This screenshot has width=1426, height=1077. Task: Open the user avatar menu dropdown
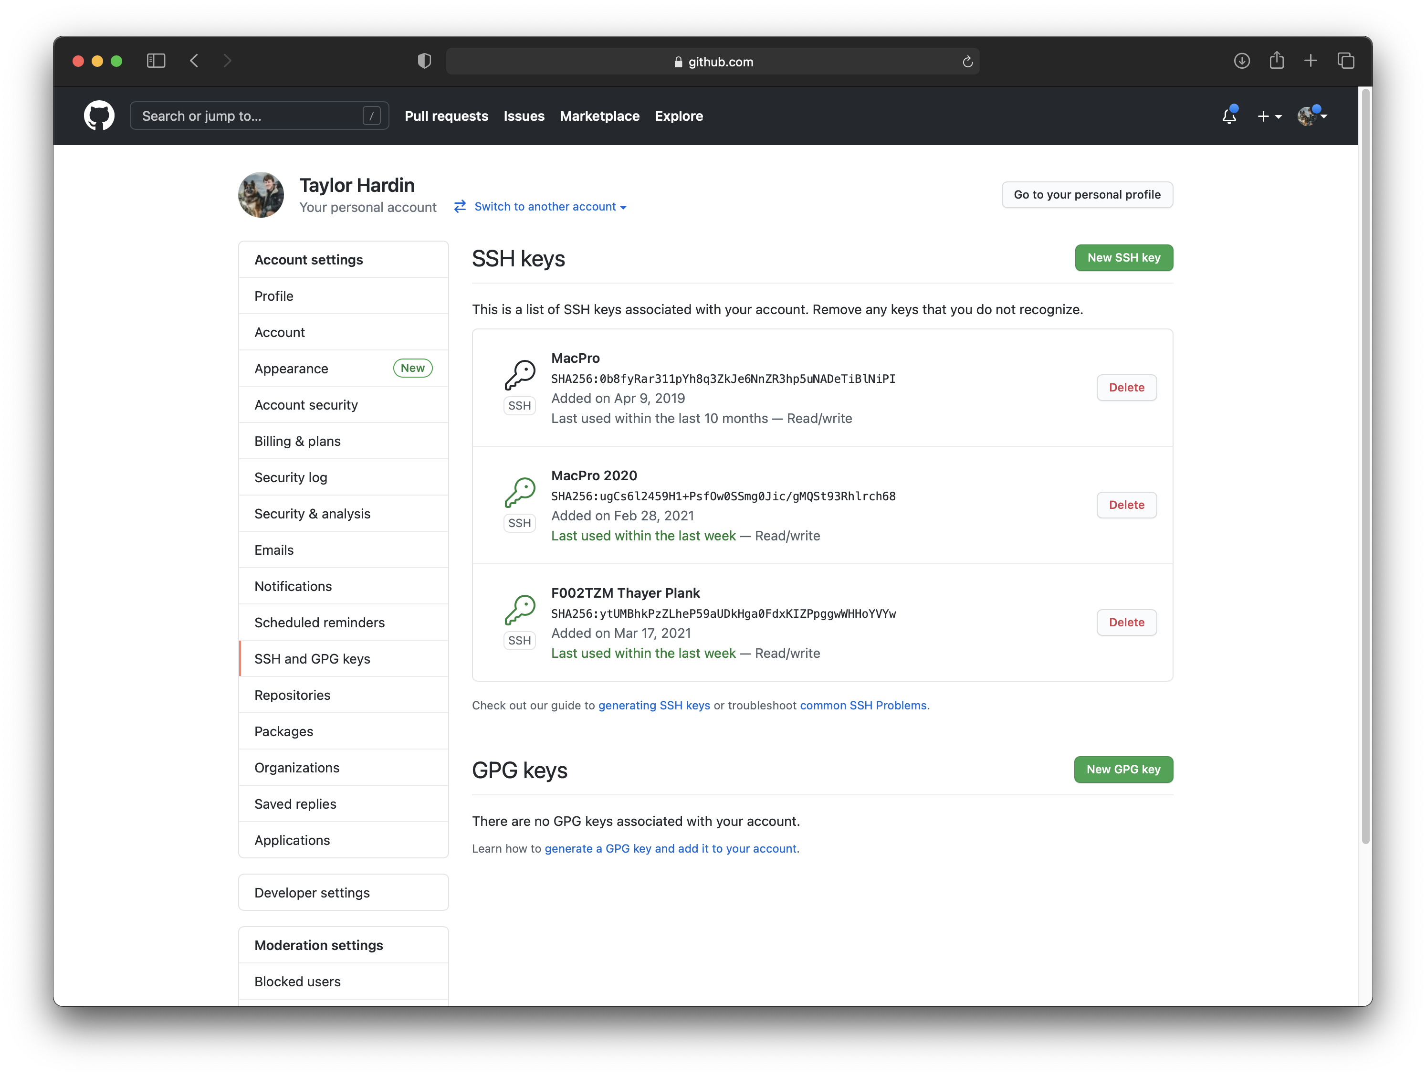pos(1311,116)
